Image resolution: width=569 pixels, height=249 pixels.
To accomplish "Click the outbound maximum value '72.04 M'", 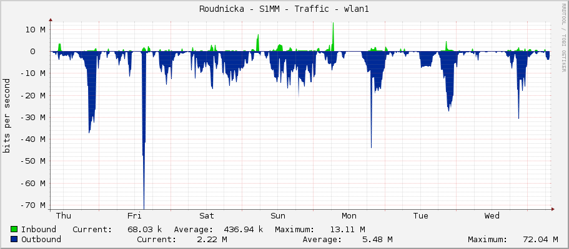I will (540, 239).
